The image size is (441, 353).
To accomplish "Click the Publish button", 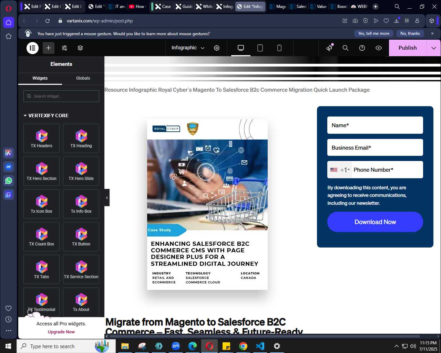I will [408, 48].
